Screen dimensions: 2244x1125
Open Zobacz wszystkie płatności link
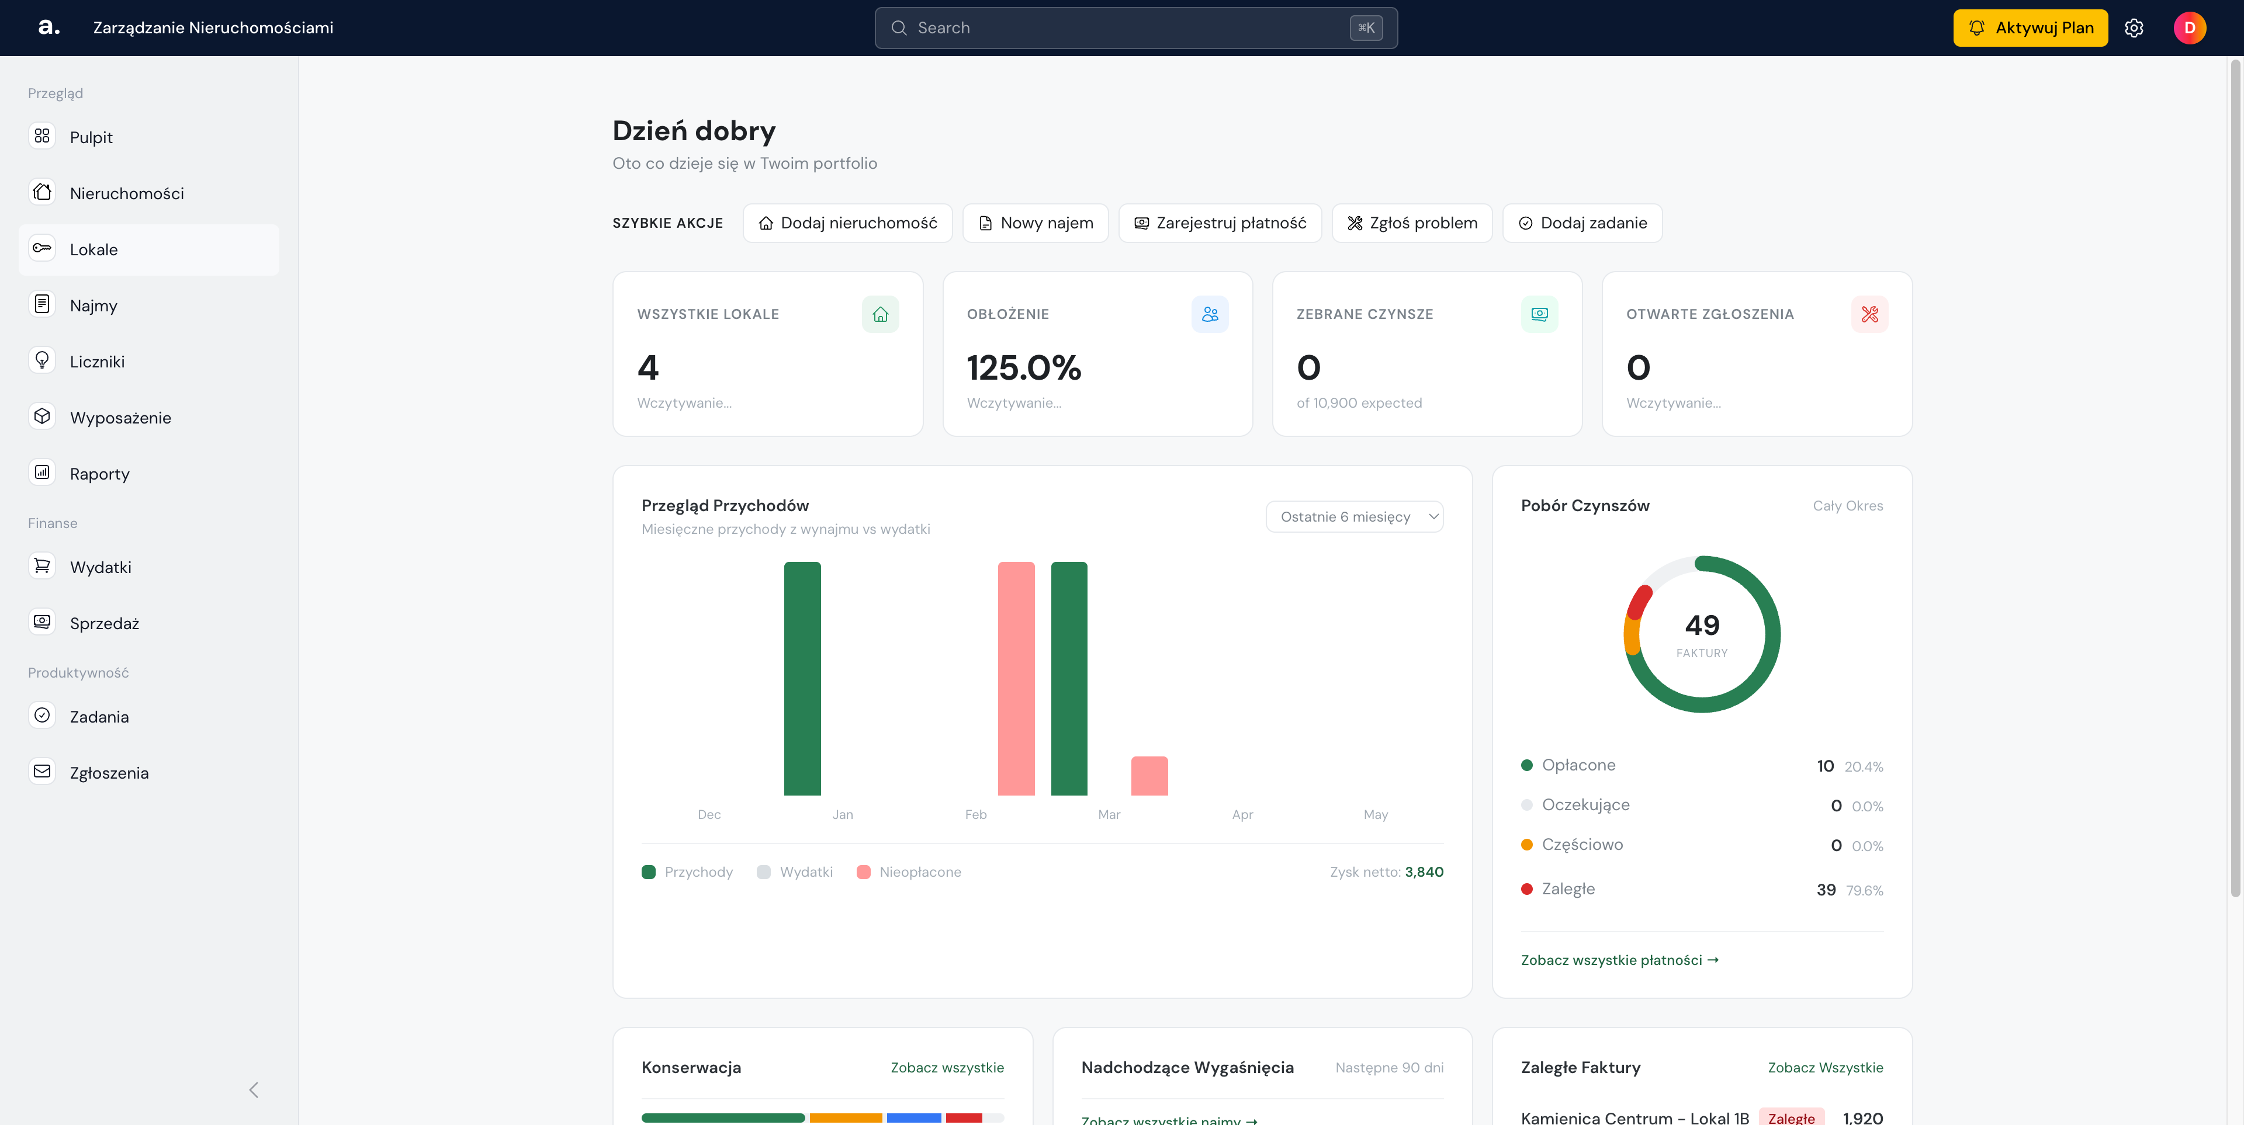(1619, 960)
